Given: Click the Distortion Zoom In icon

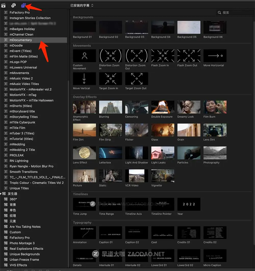Looking at the screenshot, I should 110,55.
